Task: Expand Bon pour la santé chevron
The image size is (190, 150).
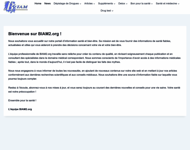Action: 152,4
